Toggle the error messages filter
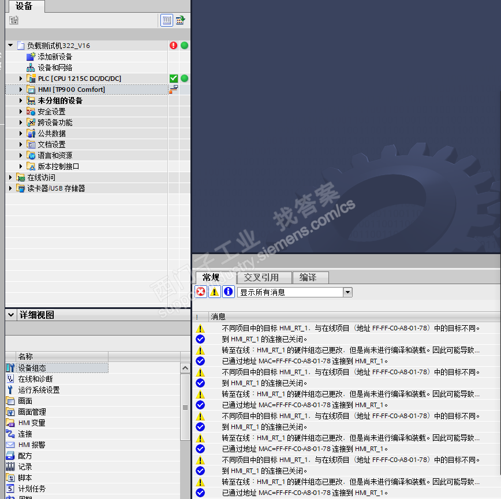 click(201, 292)
